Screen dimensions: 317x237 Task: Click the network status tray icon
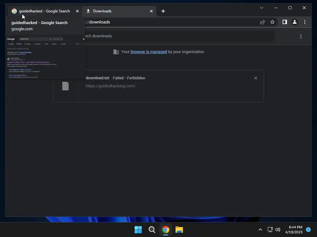(270, 230)
